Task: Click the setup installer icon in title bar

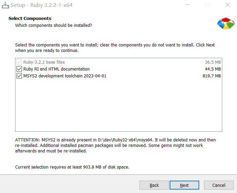Action: click(x=5, y=5)
